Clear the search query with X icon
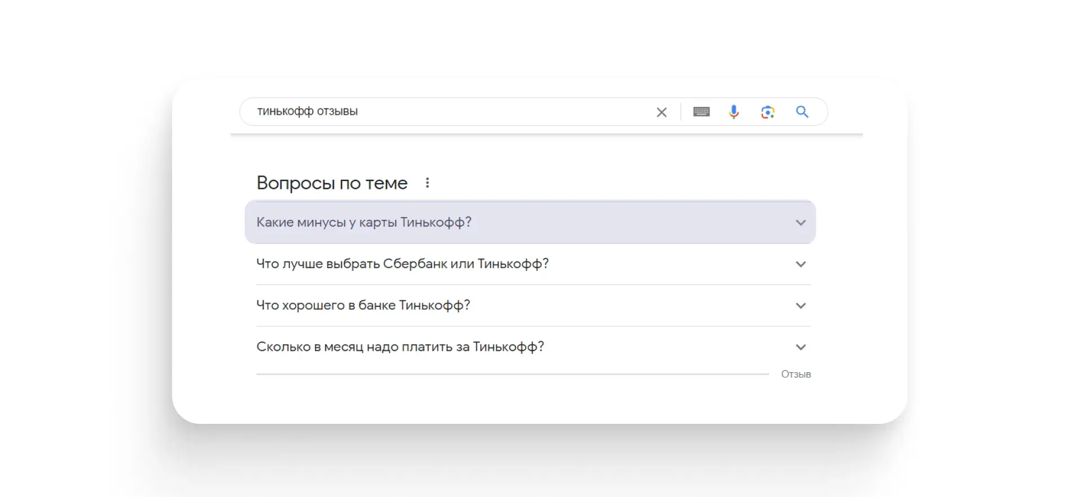This screenshot has height=497, width=1080. (x=661, y=112)
